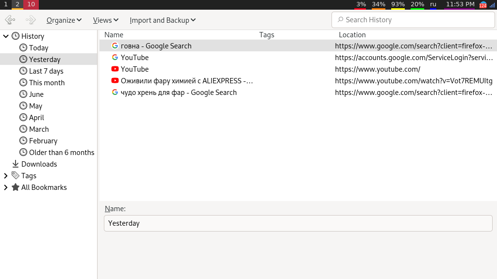Click the https://www.youtube.com/ location cell
Screen dimensions: 497x279
tap(378, 69)
